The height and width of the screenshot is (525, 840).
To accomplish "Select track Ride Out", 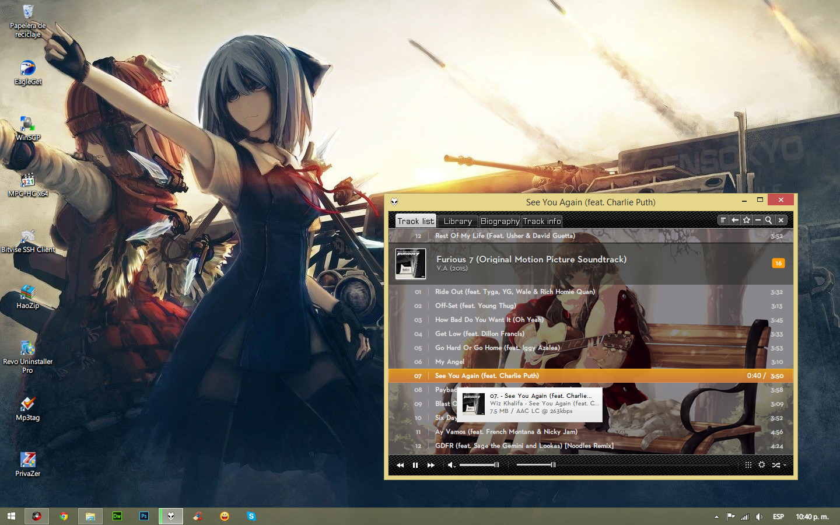I will [590, 292].
